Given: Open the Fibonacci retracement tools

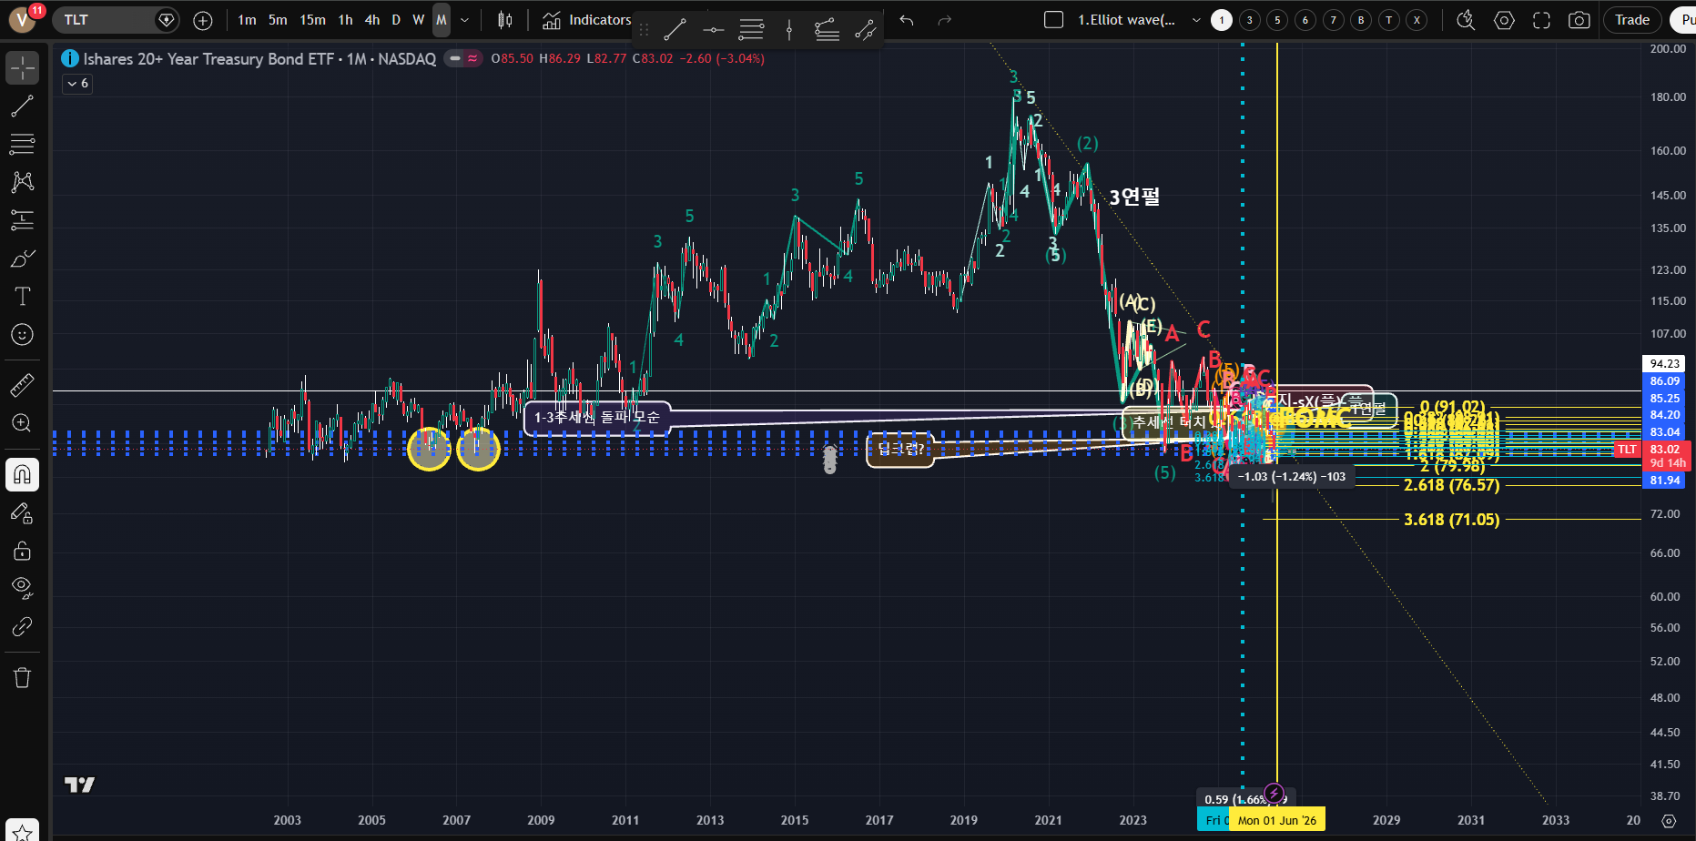Looking at the screenshot, I should click(x=23, y=144).
